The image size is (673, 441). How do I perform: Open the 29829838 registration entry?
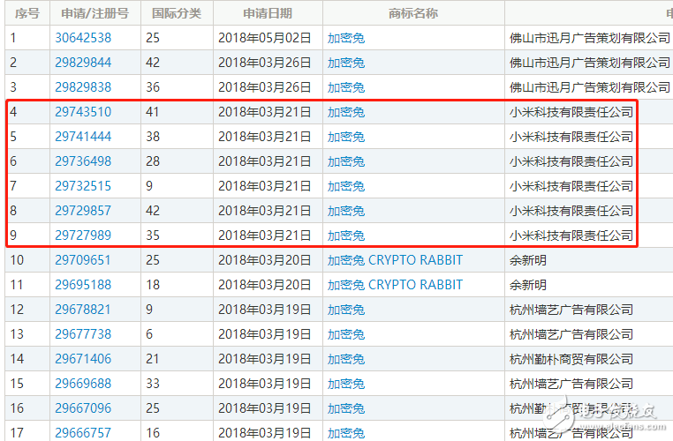point(83,87)
